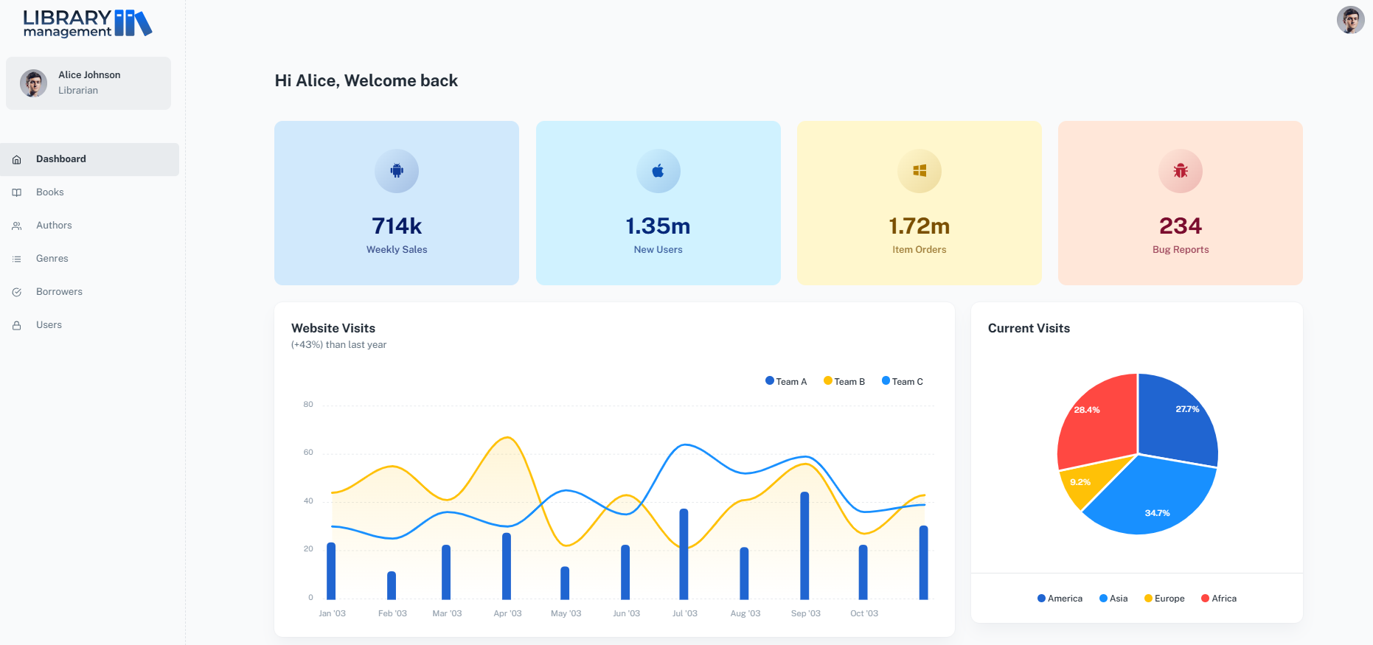This screenshot has width=1373, height=645.
Task: Click the Jul '03 bar in chart
Action: 684,554
